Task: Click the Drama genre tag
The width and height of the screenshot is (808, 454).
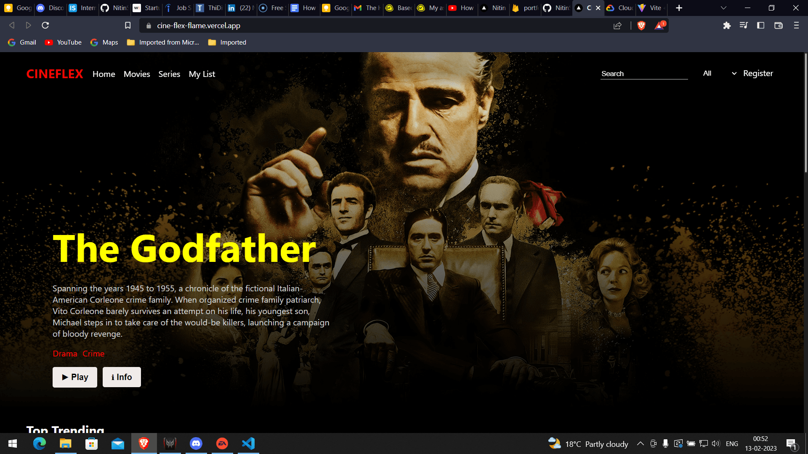Action: pyautogui.click(x=65, y=354)
